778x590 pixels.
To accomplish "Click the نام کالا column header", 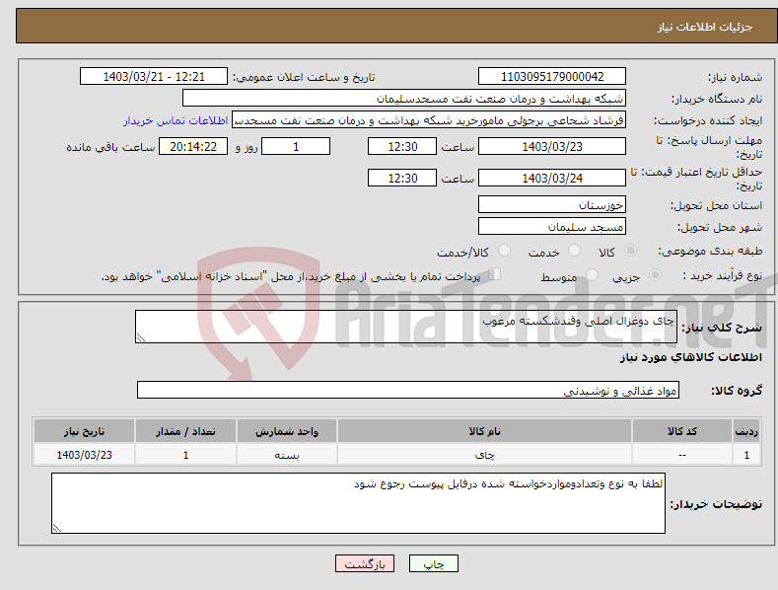I will [485, 431].
